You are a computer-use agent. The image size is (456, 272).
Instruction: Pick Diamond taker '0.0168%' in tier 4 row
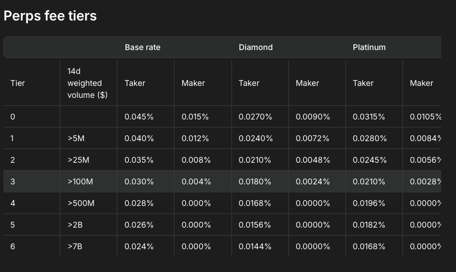click(x=255, y=203)
